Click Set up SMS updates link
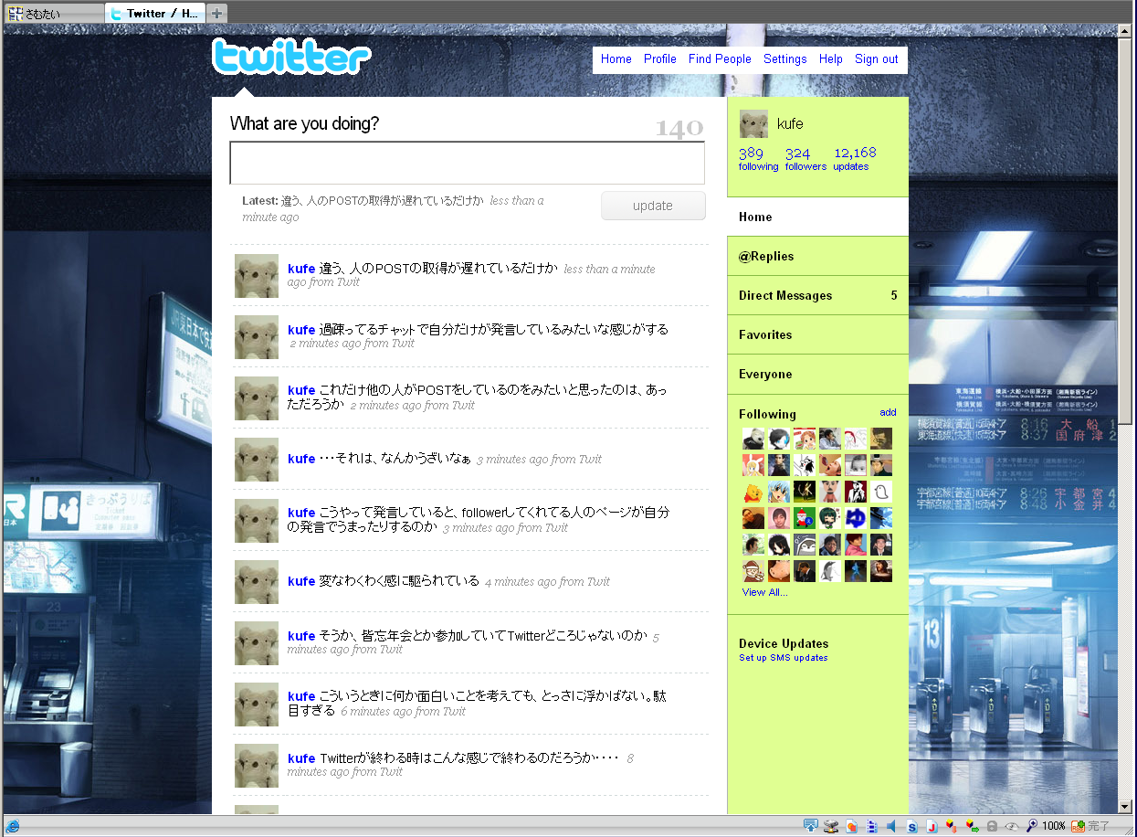The height and width of the screenshot is (837, 1137). [x=784, y=657]
